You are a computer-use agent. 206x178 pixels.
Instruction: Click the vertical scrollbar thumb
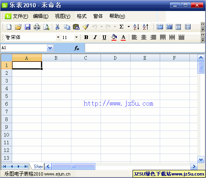201,67
